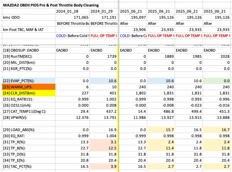Select pink-highlighted TP_R value 3.1
Screen dimensions: 232x172
tap(104, 142)
